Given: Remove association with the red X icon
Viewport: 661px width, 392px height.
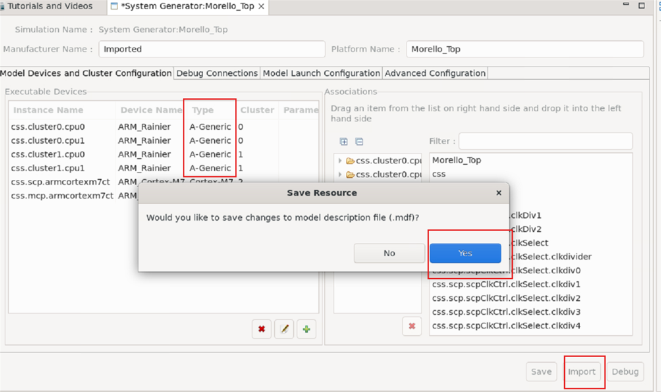Looking at the screenshot, I should [x=411, y=327].
